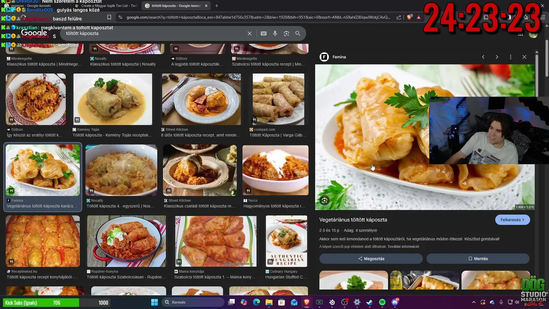Bookmark the page in the address bar
Screen dimensions: 549x309
point(109,17)
